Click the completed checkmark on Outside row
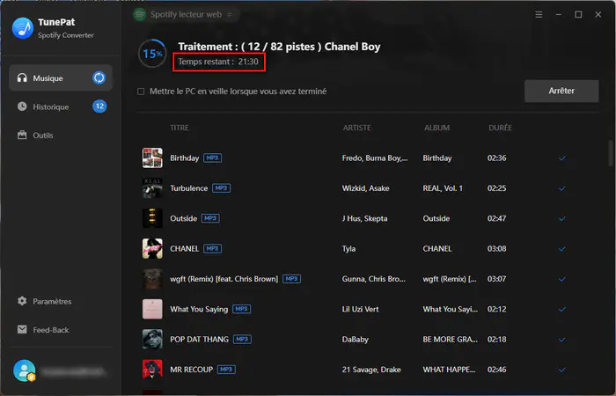The height and width of the screenshot is (396, 616). [x=562, y=219]
